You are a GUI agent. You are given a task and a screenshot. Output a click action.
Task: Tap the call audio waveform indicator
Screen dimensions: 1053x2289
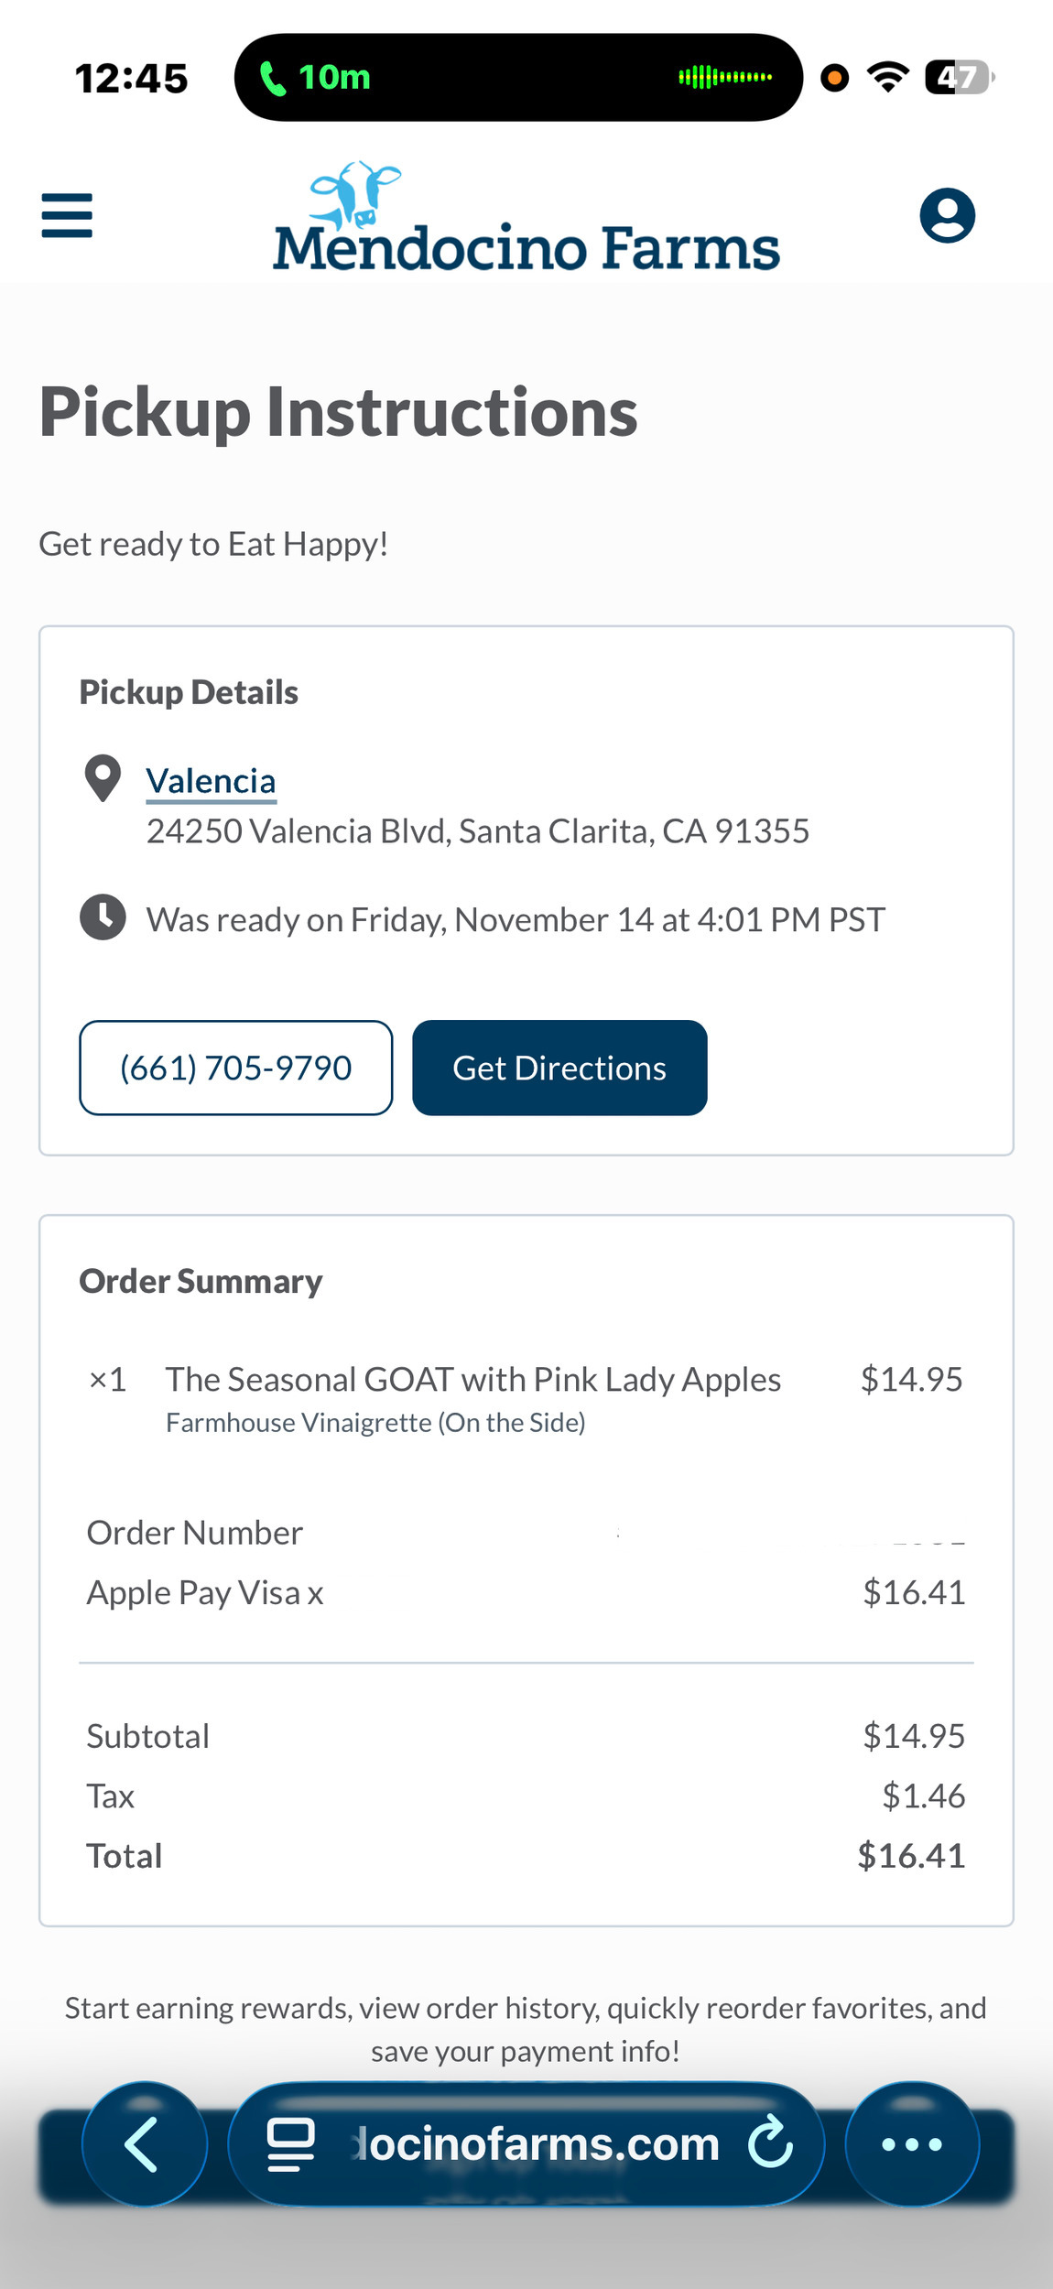(x=724, y=78)
